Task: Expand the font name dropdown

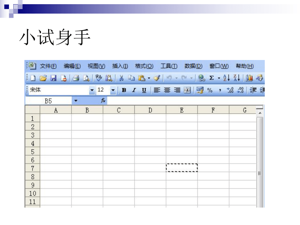Action: coord(92,90)
